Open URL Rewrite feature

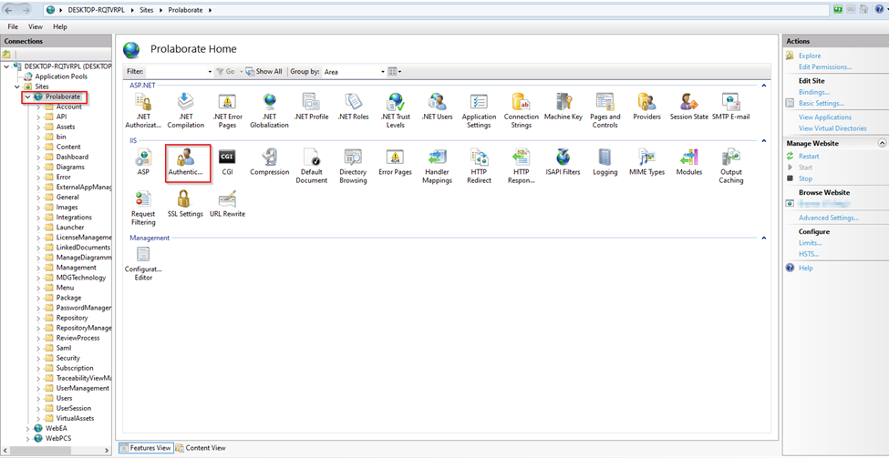coord(227,204)
